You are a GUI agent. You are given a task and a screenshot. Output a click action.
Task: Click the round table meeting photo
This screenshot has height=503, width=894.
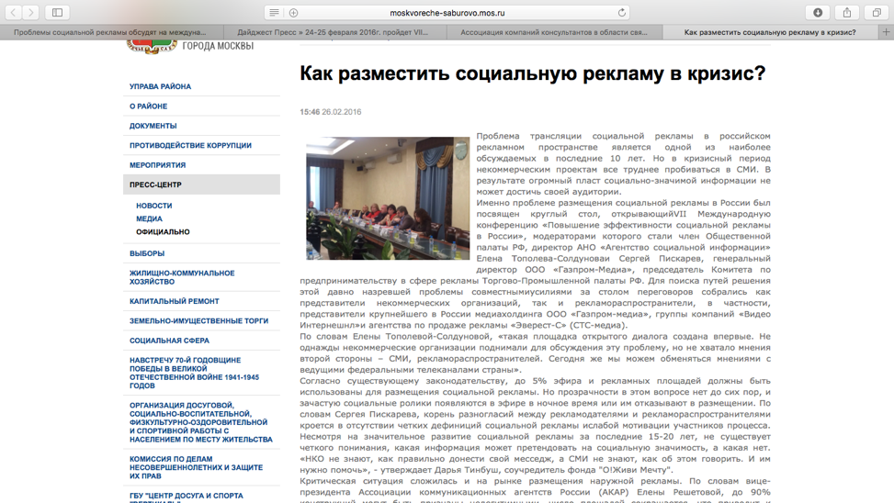click(388, 198)
